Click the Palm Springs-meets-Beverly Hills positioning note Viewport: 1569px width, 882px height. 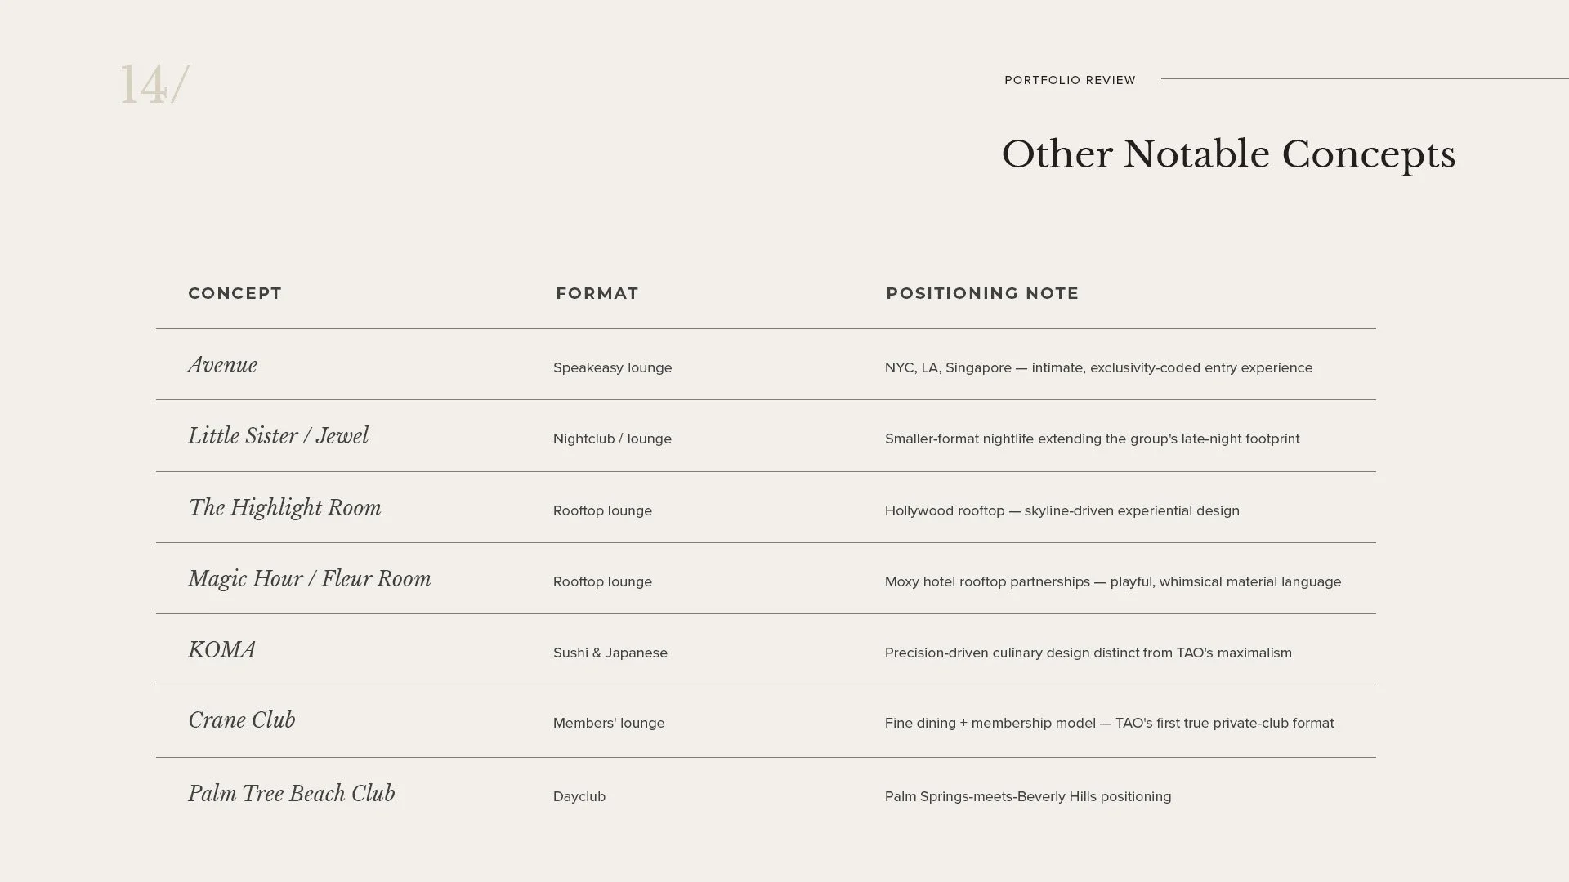pyautogui.click(x=1027, y=797)
